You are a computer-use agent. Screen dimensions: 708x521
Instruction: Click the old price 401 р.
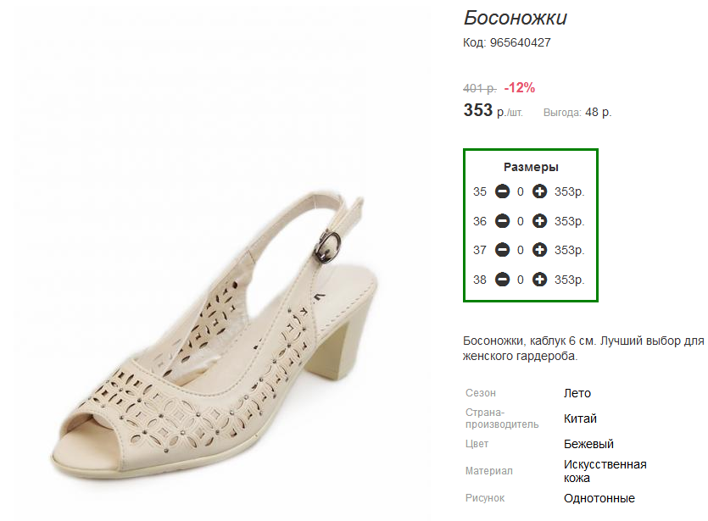[479, 88]
